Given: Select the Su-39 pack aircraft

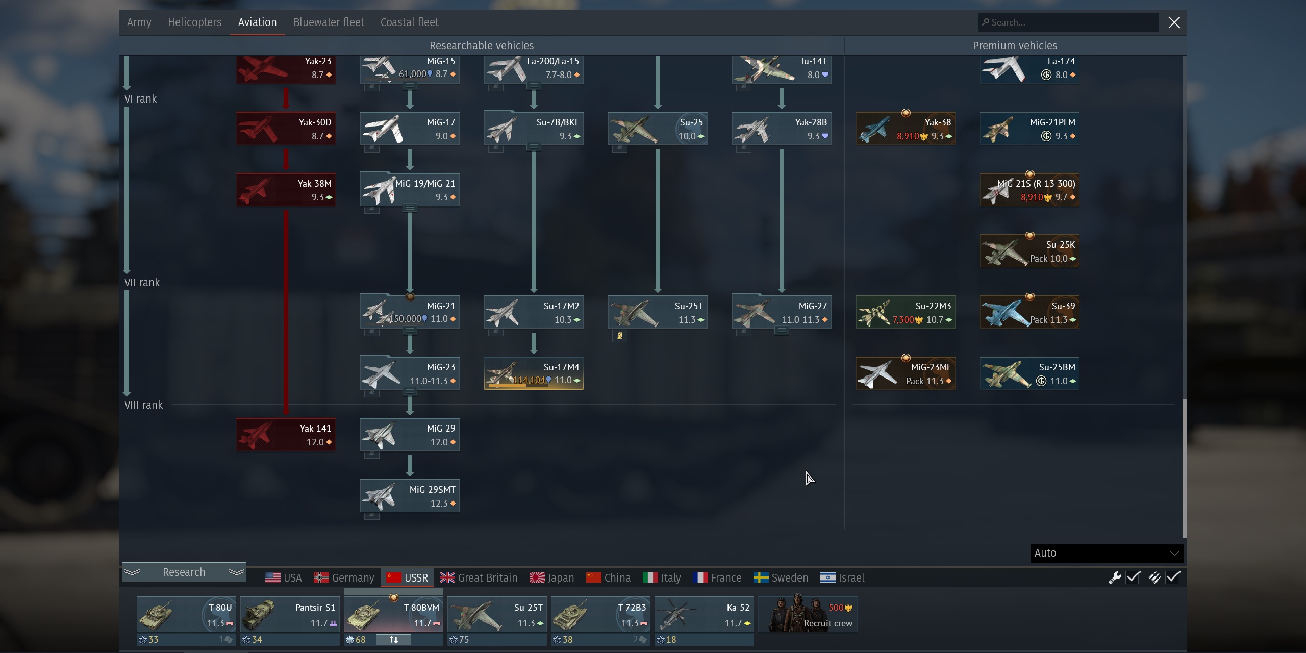Looking at the screenshot, I should point(1029,312).
